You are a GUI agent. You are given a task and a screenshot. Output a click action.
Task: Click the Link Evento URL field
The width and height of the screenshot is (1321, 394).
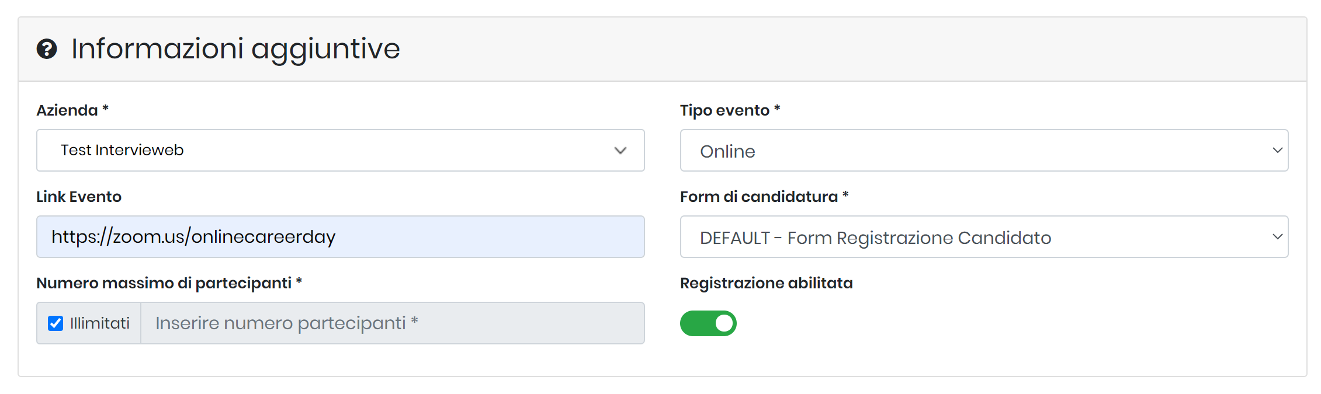[x=340, y=237]
